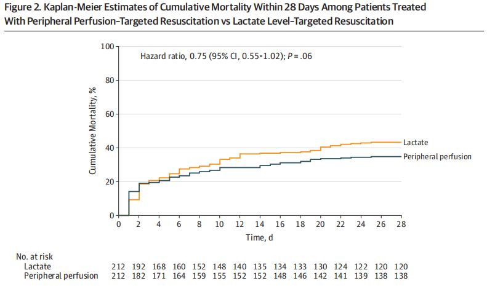Click the Time, d x-axis title

pyautogui.click(x=260, y=238)
